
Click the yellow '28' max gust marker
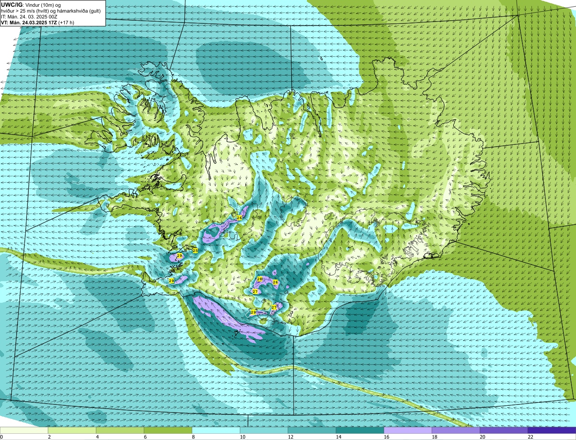tap(260, 279)
